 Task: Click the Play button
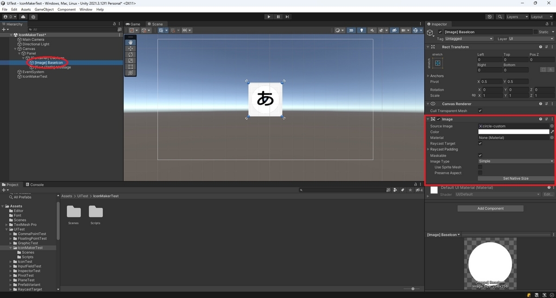(x=269, y=17)
